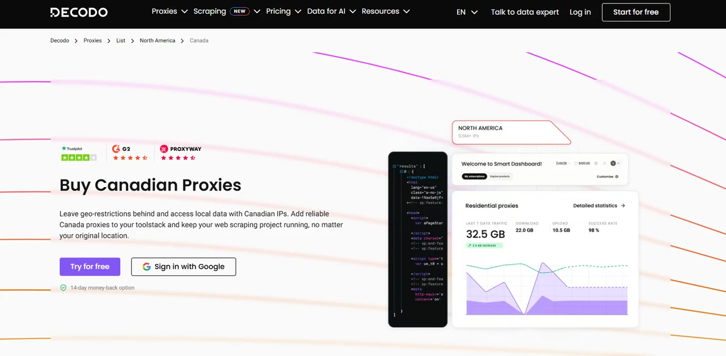Click the Sign in with Google button
Viewport: 726px width, 356px height.
click(x=183, y=266)
